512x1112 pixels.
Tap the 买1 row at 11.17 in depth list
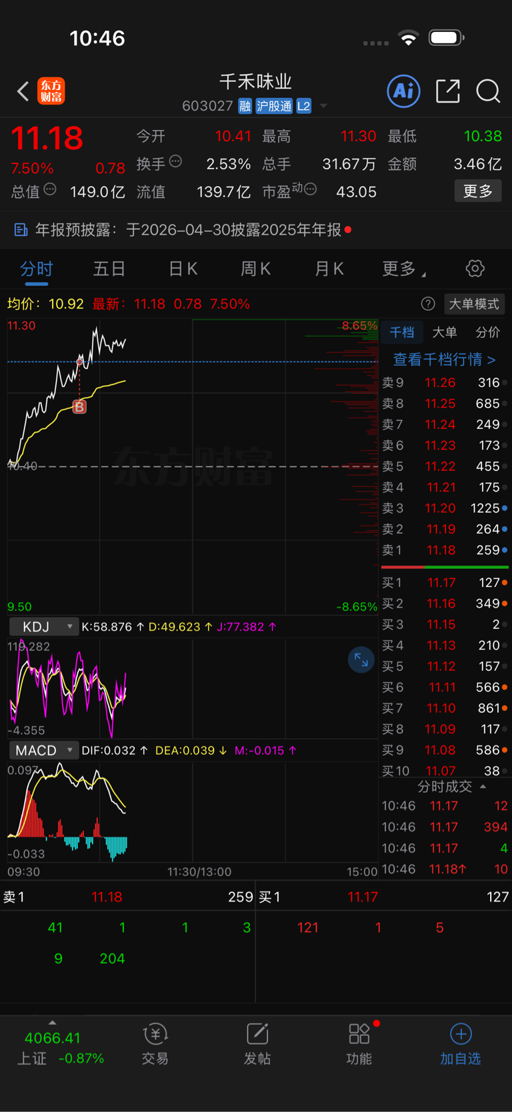point(445,582)
